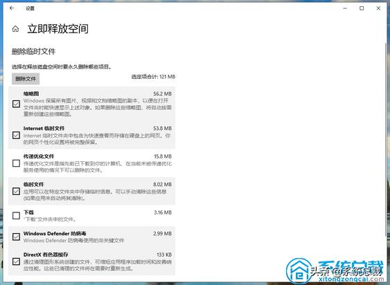Uncheck the DirectX 着色器缓存 checkbox
This screenshot has width=390, height=285.
click(16, 261)
